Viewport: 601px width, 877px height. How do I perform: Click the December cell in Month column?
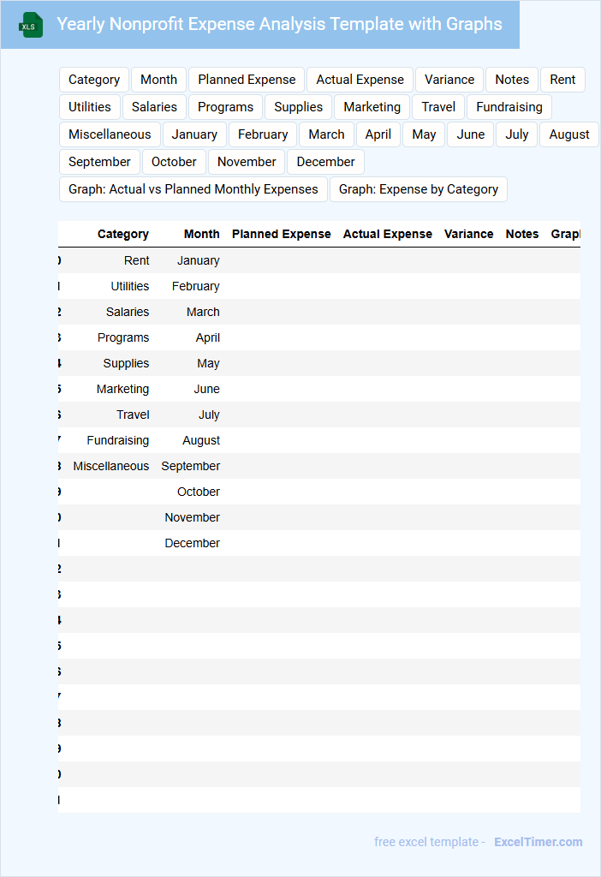[193, 543]
